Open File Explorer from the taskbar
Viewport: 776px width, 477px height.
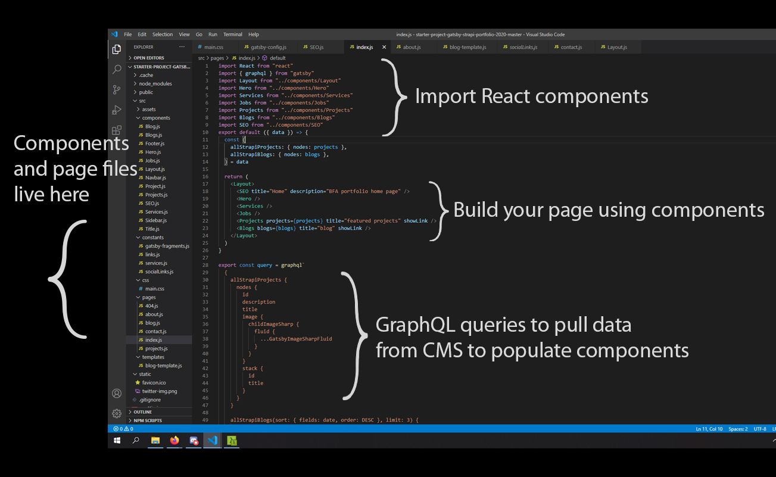(155, 441)
